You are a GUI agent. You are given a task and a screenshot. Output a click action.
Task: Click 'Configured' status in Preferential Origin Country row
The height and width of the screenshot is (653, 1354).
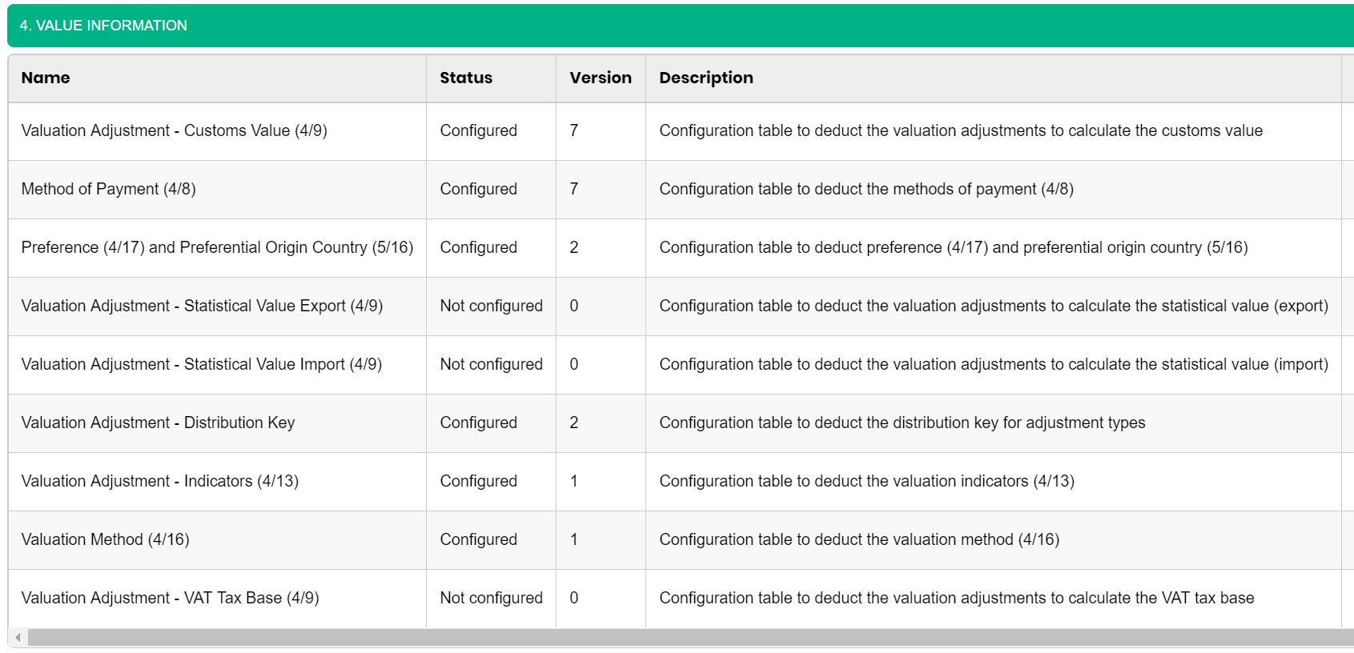(x=479, y=247)
